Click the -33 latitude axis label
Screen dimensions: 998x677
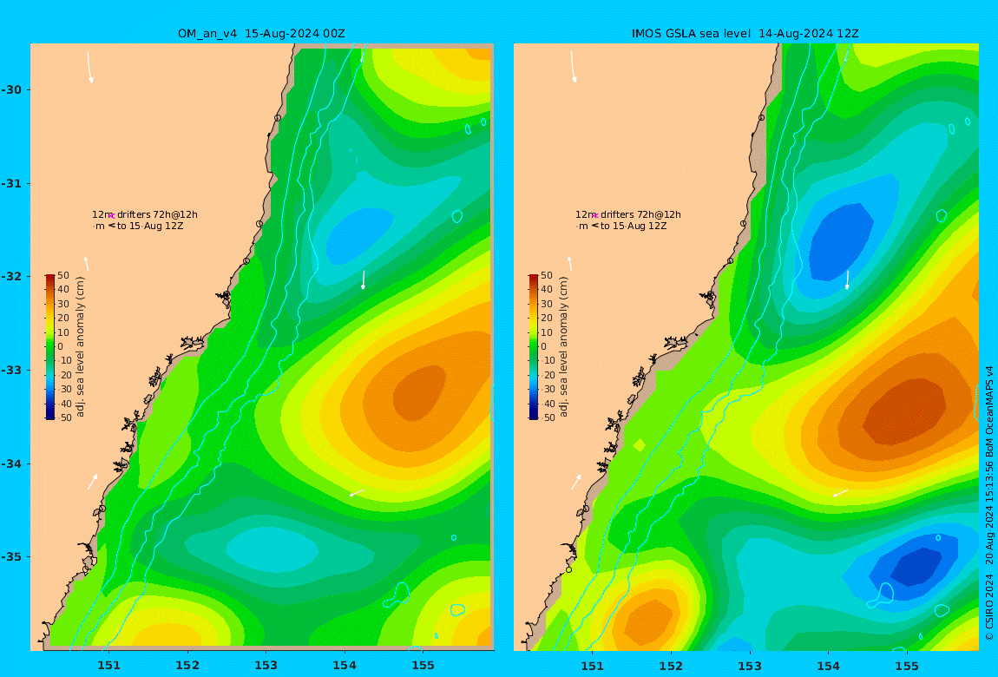[11, 370]
